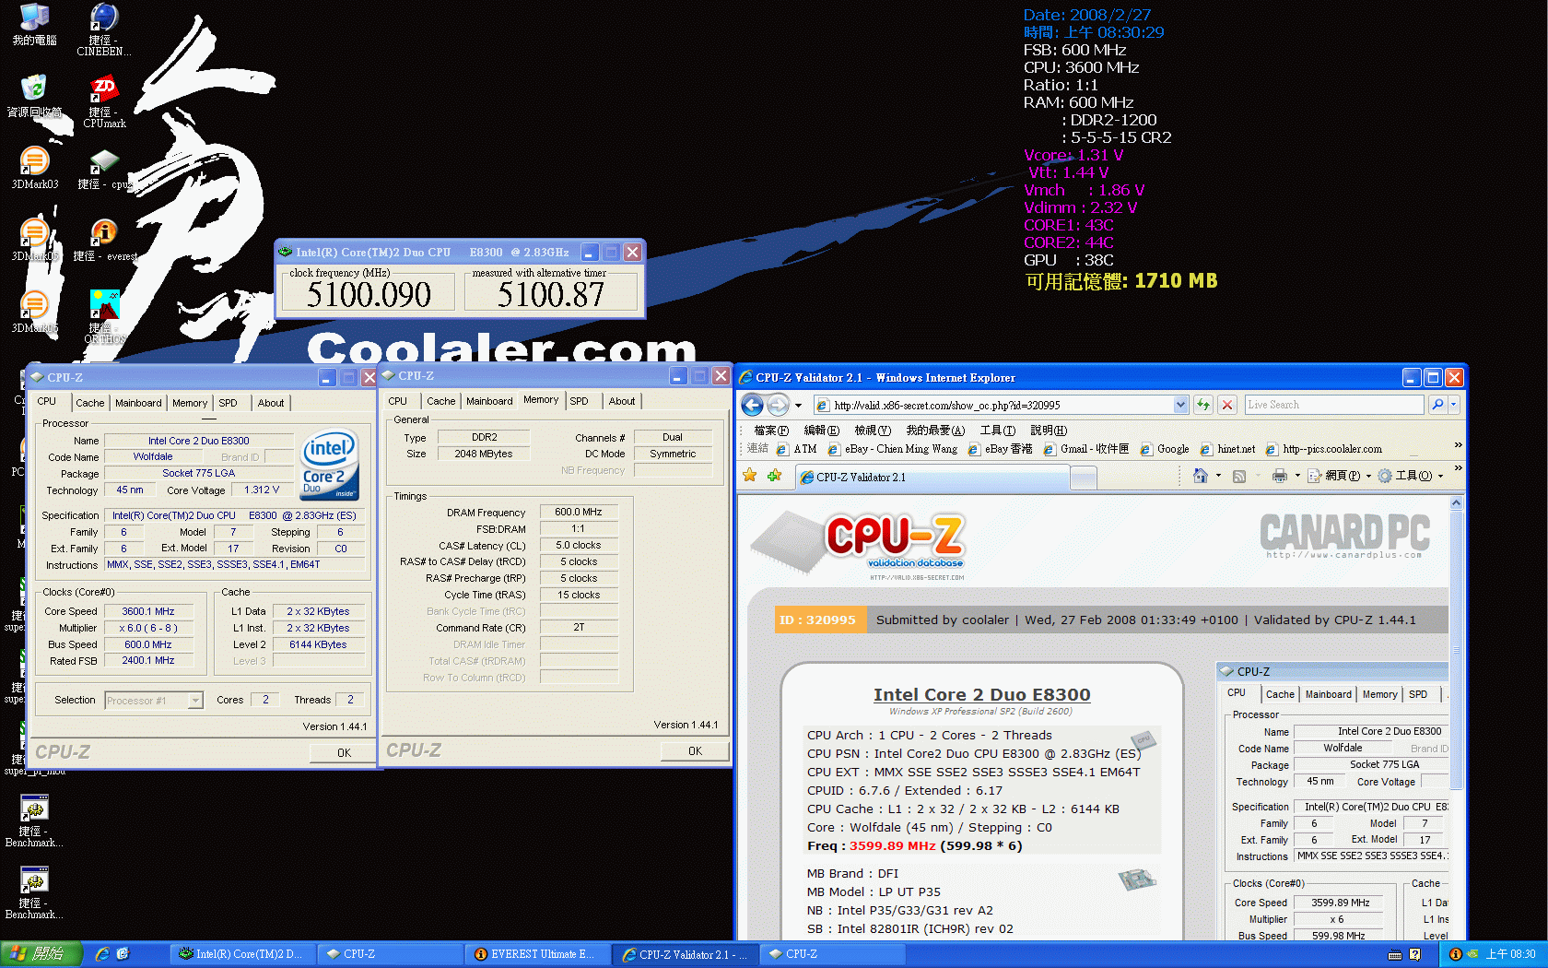This screenshot has width=1548, height=968.
Task: Open the 工具(O) Tools toolbar menu
Action: tap(1410, 476)
